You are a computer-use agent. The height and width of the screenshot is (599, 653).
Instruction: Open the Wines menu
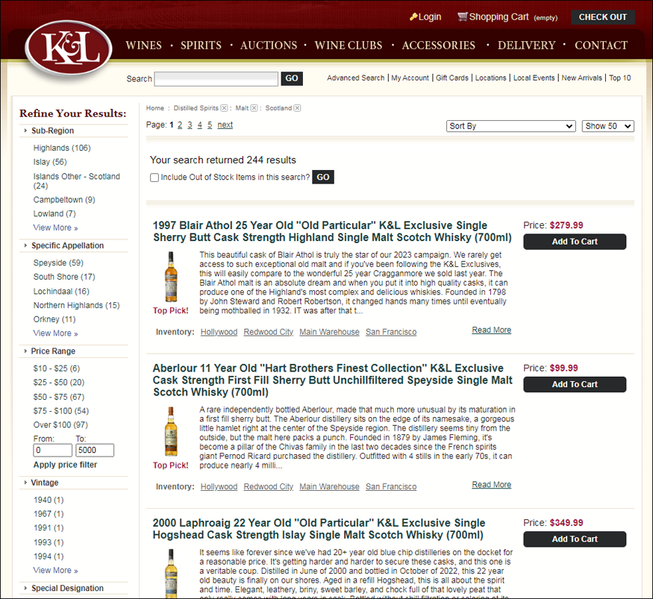144,46
